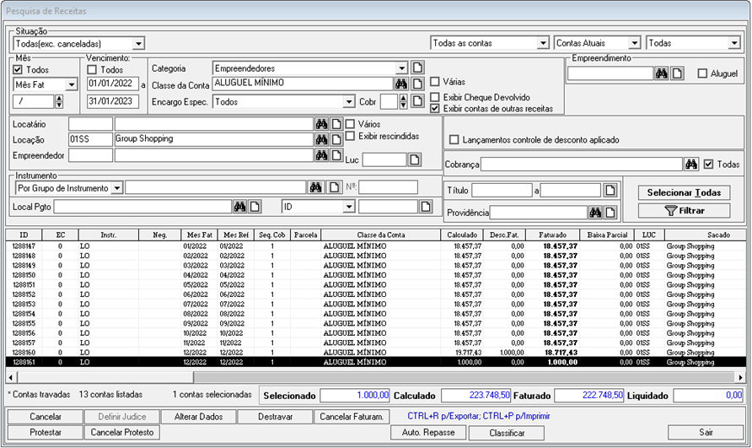Toggle Exibir contas de outras receitas
Image resolution: width=752 pixels, height=448 pixels.
(x=435, y=109)
